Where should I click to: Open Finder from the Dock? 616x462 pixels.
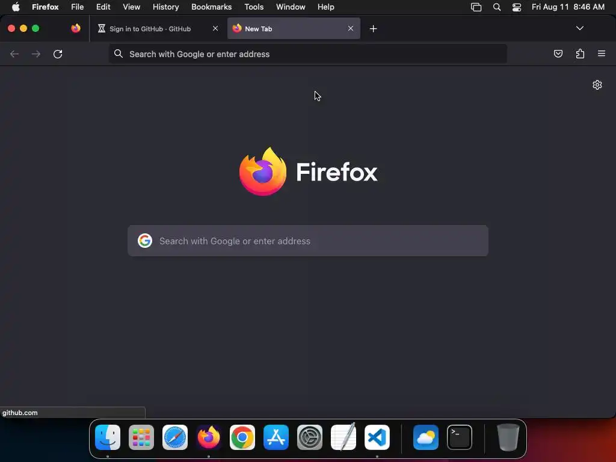pyautogui.click(x=108, y=437)
